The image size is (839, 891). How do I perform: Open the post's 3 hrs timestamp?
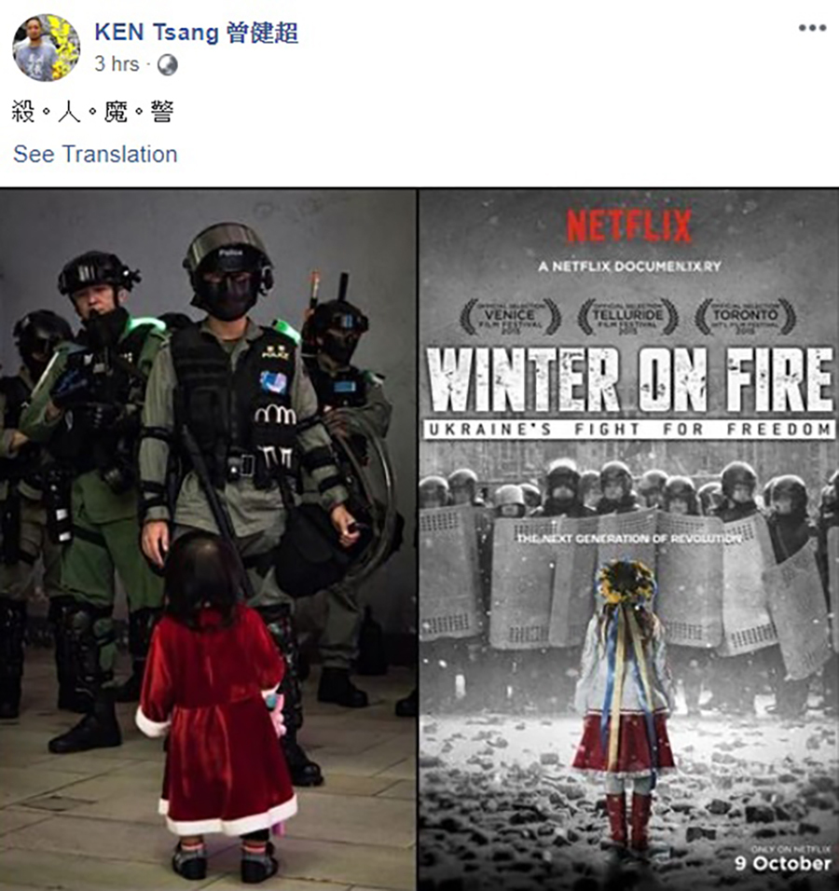tap(117, 63)
